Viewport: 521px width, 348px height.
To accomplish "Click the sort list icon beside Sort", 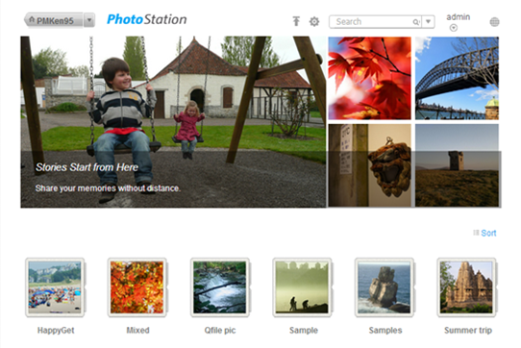I will click(x=476, y=233).
